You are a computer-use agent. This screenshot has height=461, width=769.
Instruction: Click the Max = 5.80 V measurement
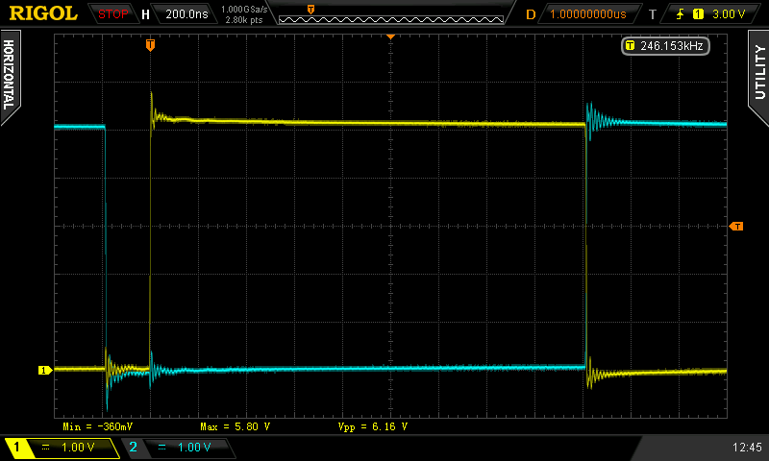coord(235,425)
